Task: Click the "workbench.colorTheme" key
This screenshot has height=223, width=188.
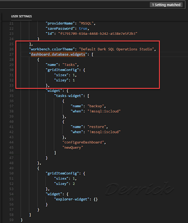Action: tap(52, 49)
